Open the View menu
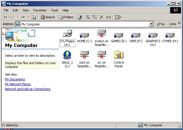This screenshot has height=130, width=183. (26, 10)
